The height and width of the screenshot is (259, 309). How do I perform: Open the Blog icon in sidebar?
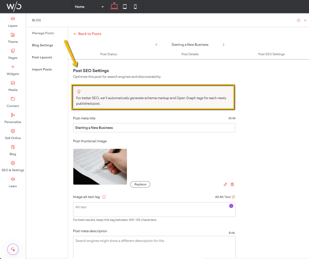(x=13, y=147)
